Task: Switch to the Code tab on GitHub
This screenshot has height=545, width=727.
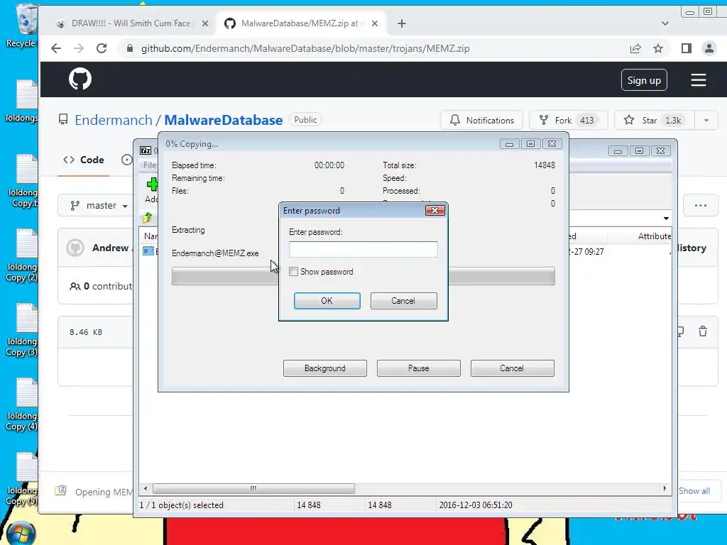Action: coord(84,160)
